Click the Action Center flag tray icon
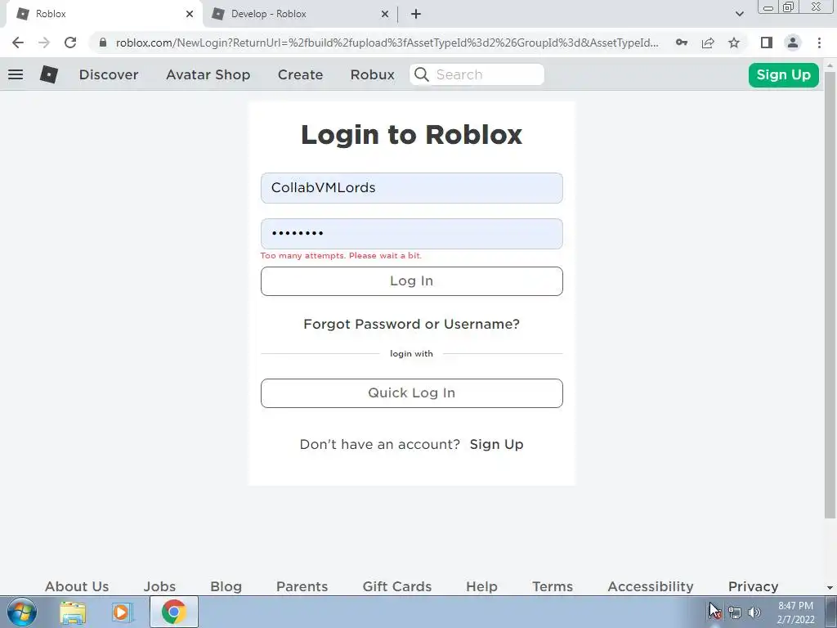Image resolution: width=837 pixels, height=628 pixels. (714, 612)
